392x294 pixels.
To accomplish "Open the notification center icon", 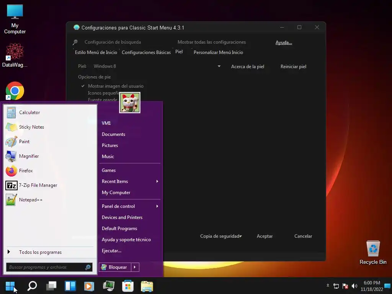I will click(x=387, y=286).
